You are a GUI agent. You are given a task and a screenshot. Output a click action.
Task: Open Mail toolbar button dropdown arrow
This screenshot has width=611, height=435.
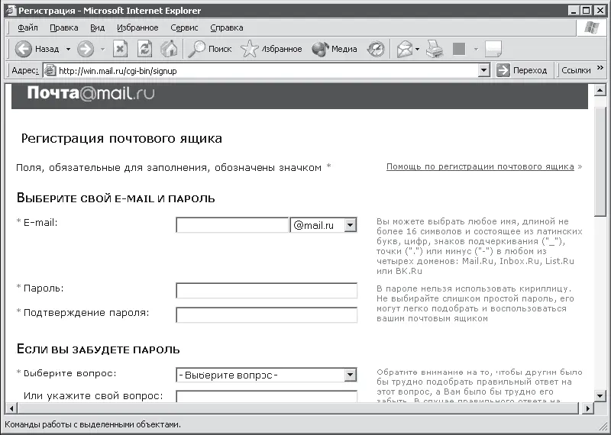point(417,50)
